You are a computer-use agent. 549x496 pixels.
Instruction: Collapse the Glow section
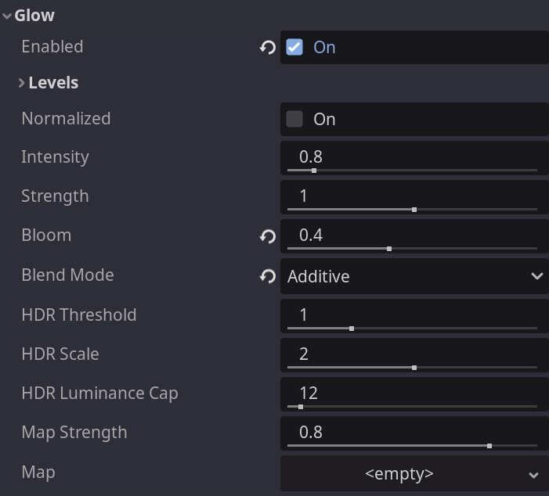tap(7, 16)
